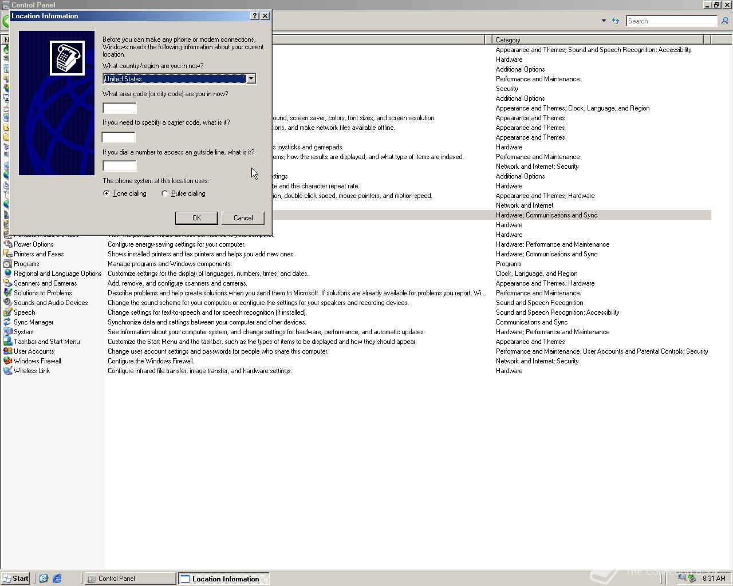Click the network tray icon near the clock
Viewport: 733px width, 586px height.
point(682,578)
